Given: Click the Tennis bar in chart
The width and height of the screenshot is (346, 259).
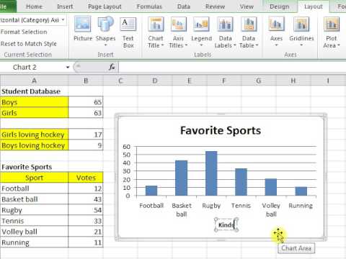Looking at the screenshot, I should click(241, 182).
